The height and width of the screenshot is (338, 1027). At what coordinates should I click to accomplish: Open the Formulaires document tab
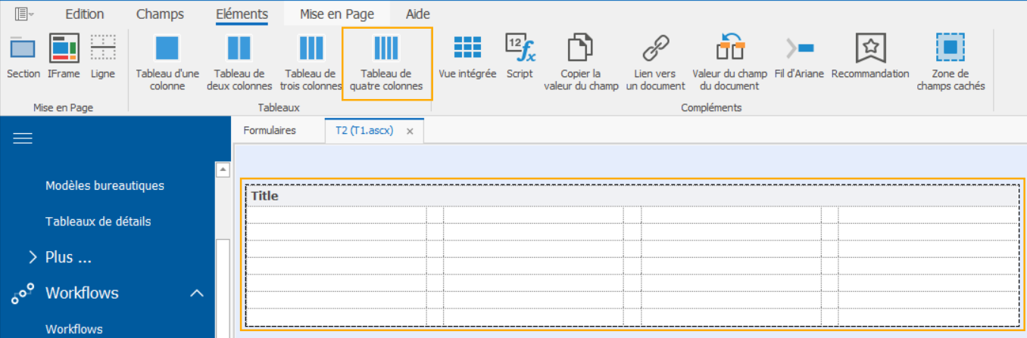[270, 130]
